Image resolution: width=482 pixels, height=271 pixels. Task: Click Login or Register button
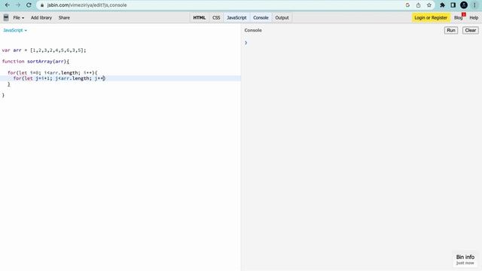click(x=431, y=18)
